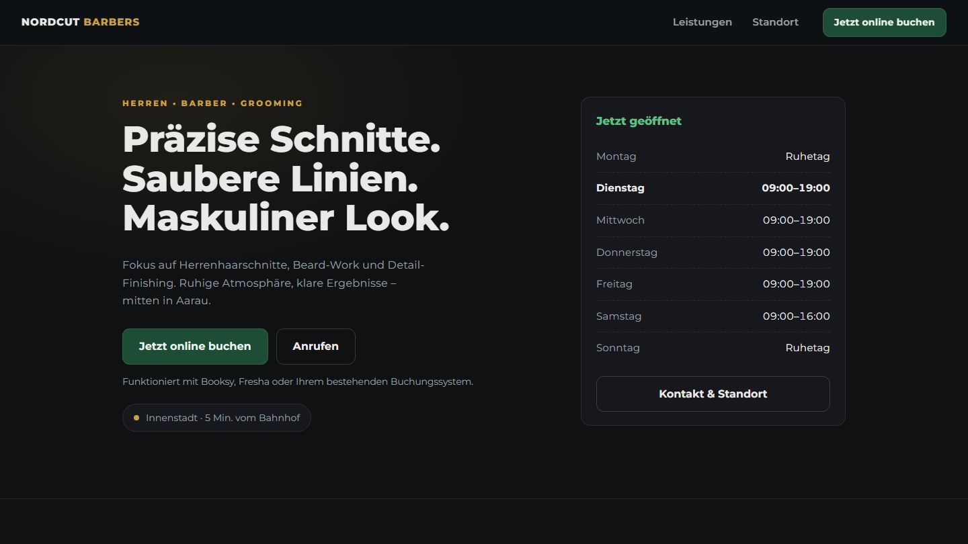Screen dimensions: 968x544
Task: Click the HERREN • BARBER • GROOMING tagline
Action: click(x=212, y=103)
